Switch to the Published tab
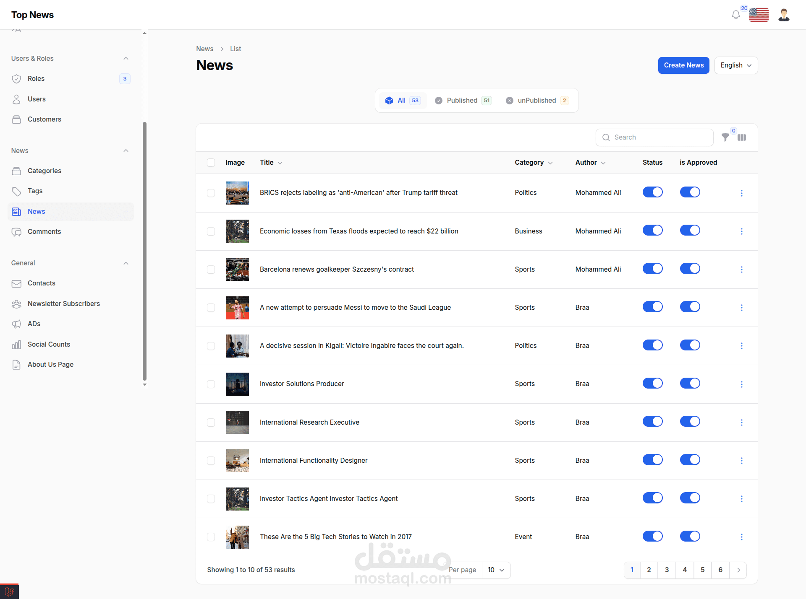This screenshot has height=599, width=806. tap(463, 101)
